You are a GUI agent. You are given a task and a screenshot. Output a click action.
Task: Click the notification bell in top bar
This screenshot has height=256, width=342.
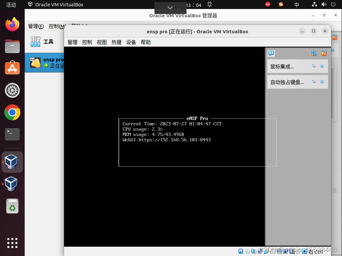210,4
